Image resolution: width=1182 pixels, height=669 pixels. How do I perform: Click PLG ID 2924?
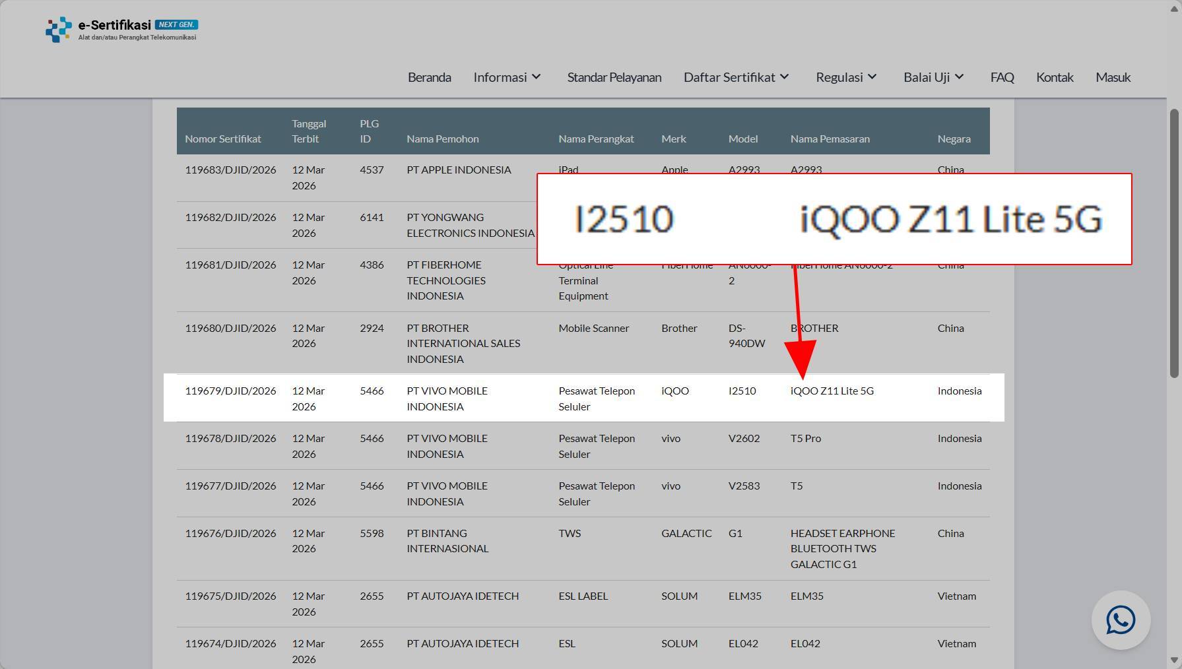pyautogui.click(x=372, y=328)
